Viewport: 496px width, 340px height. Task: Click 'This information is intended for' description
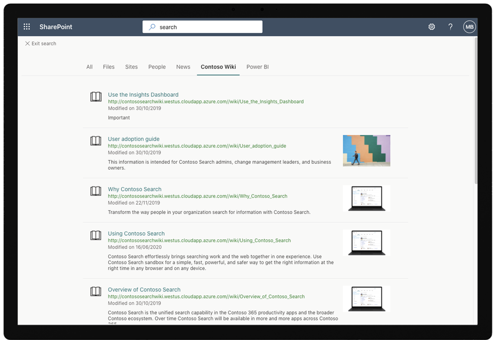tap(219, 165)
